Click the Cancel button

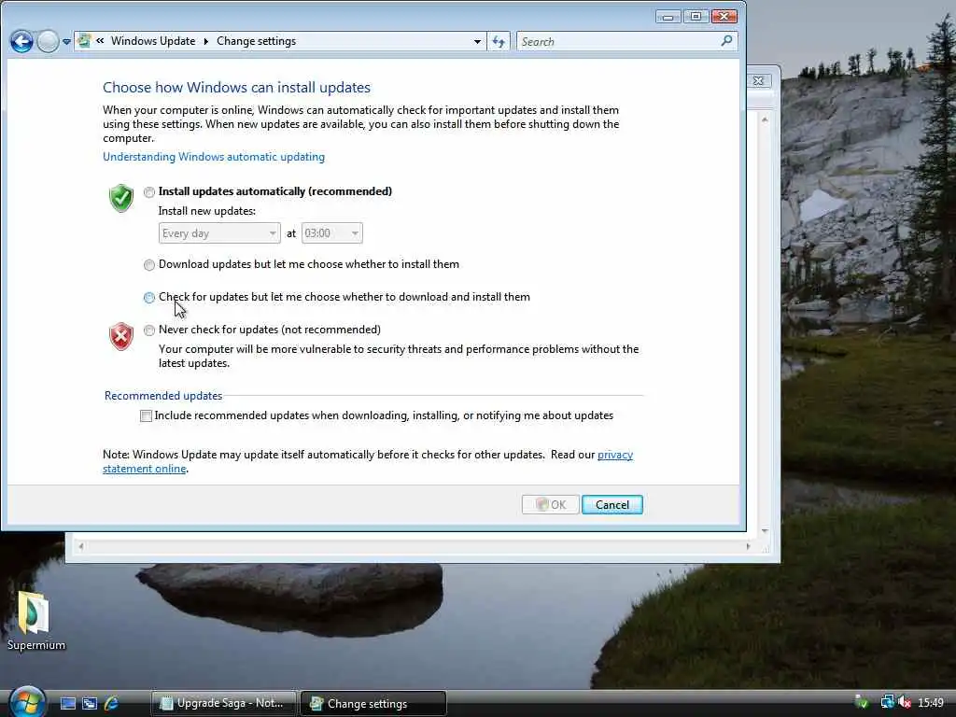[612, 505]
